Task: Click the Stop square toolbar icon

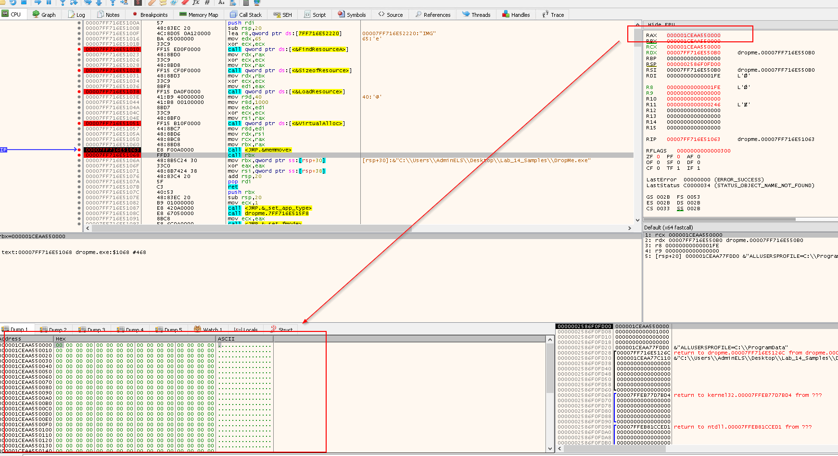Action: tap(24, 2)
